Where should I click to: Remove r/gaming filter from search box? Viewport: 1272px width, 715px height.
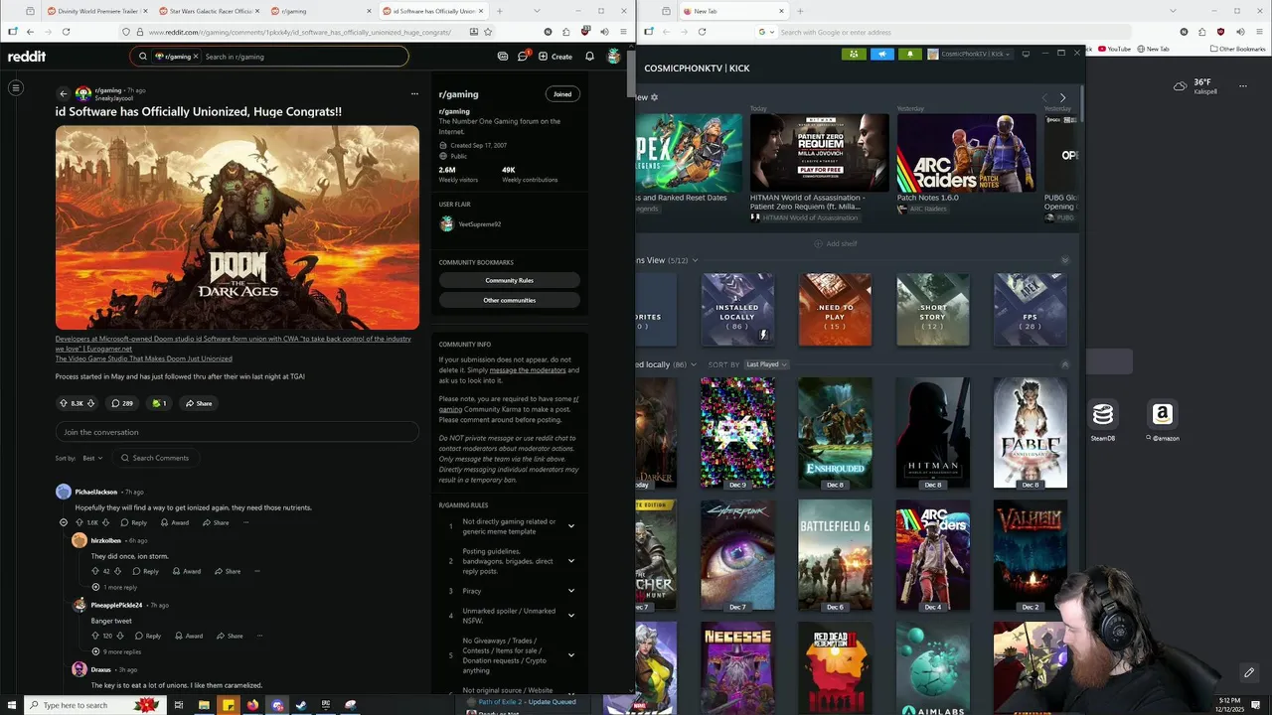coord(196,57)
